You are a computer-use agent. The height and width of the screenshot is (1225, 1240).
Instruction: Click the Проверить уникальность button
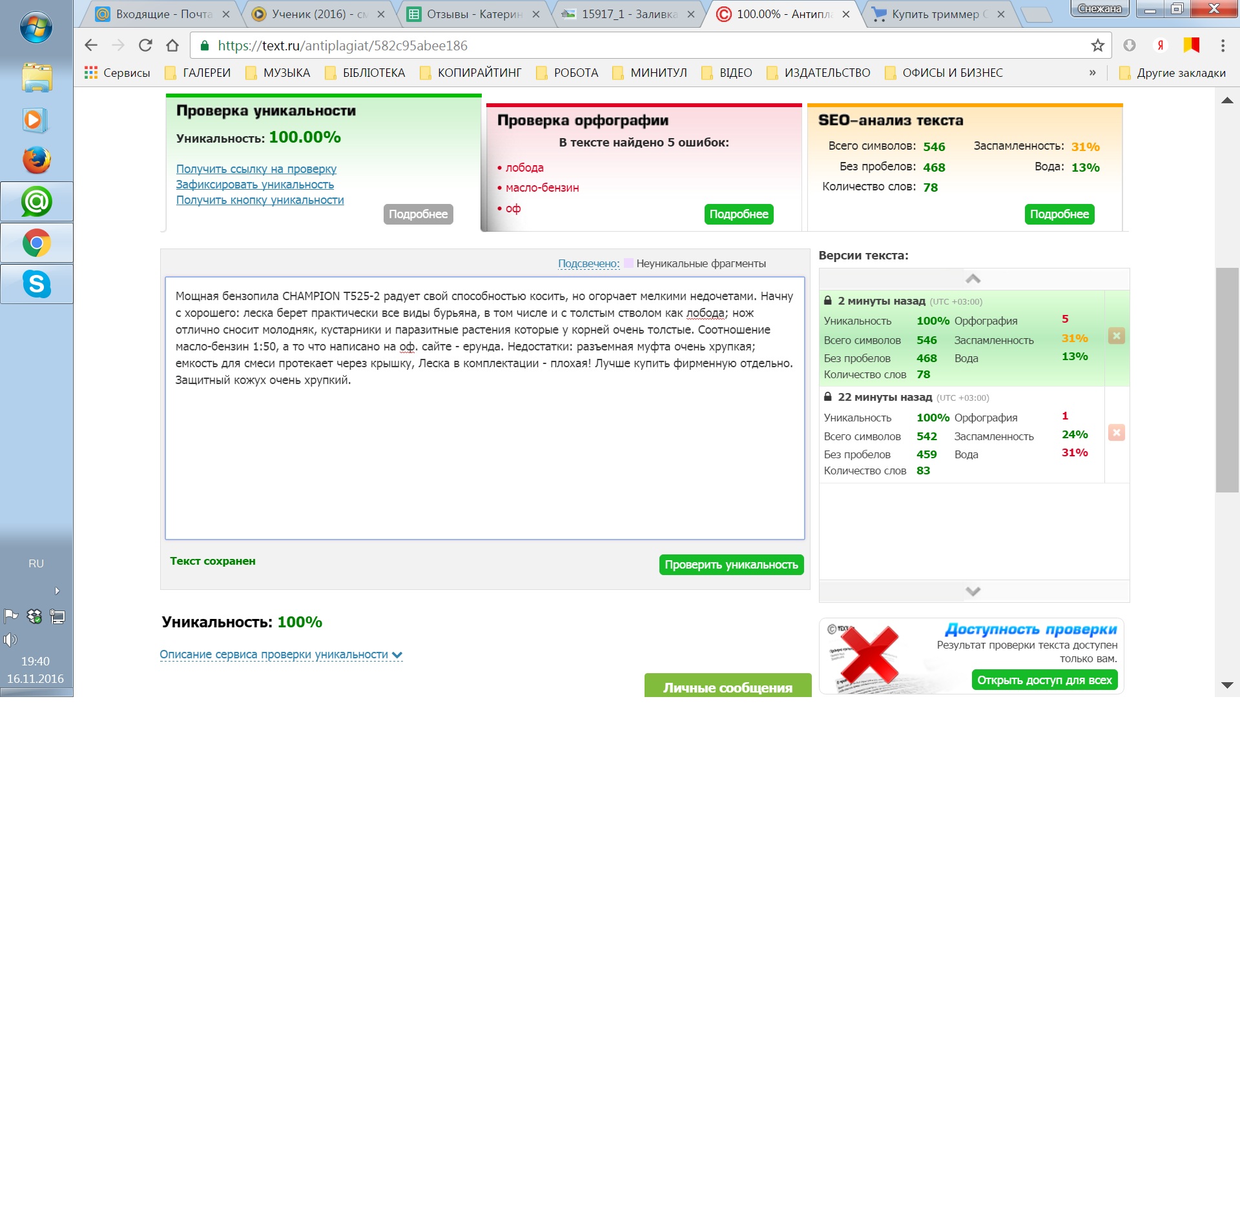coord(731,565)
